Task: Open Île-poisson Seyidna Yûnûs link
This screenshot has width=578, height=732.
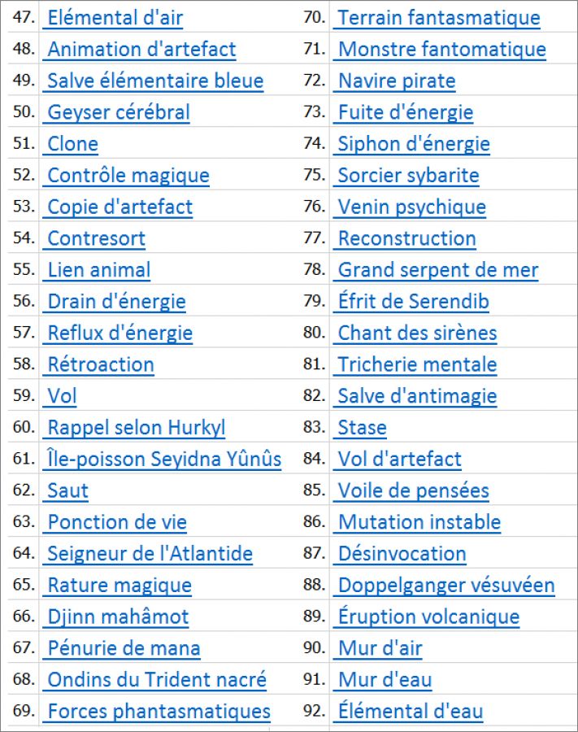Action: [164, 460]
